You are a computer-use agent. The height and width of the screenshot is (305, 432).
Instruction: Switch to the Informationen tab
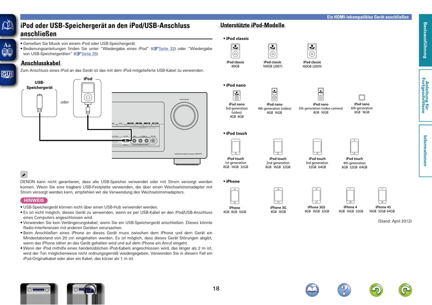pyautogui.click(x=425, y=150)
